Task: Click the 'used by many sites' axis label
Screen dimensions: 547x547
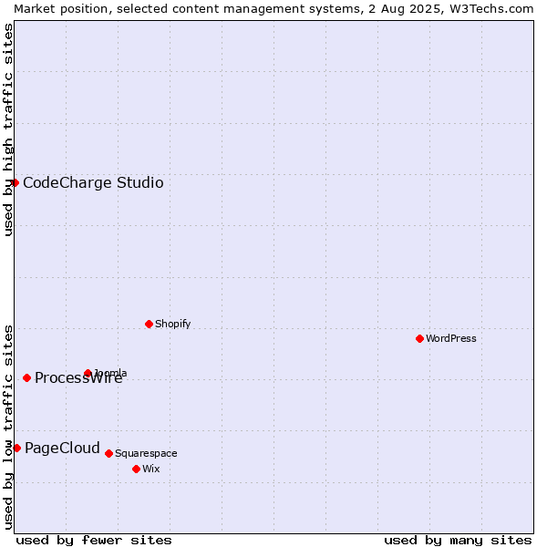Action: coord(458,541)
